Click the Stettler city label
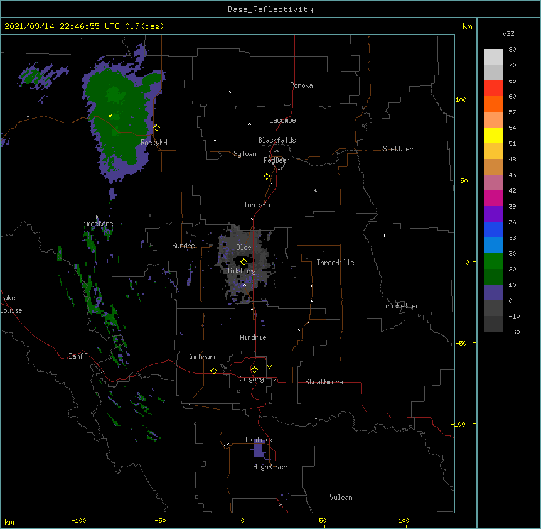This screenshot has width=541, height=529. (398, 149)
